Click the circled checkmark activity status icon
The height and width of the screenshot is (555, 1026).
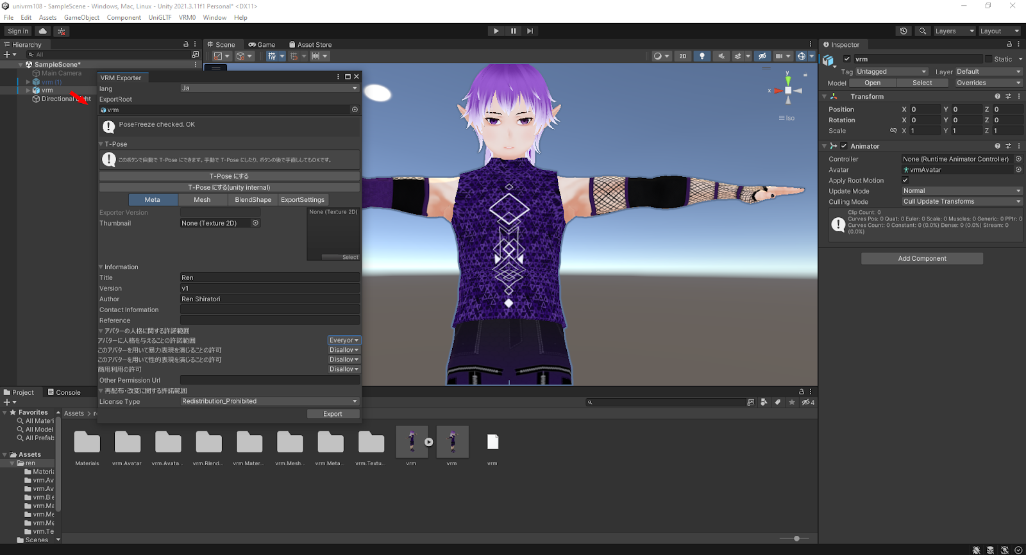(1018, 550)
